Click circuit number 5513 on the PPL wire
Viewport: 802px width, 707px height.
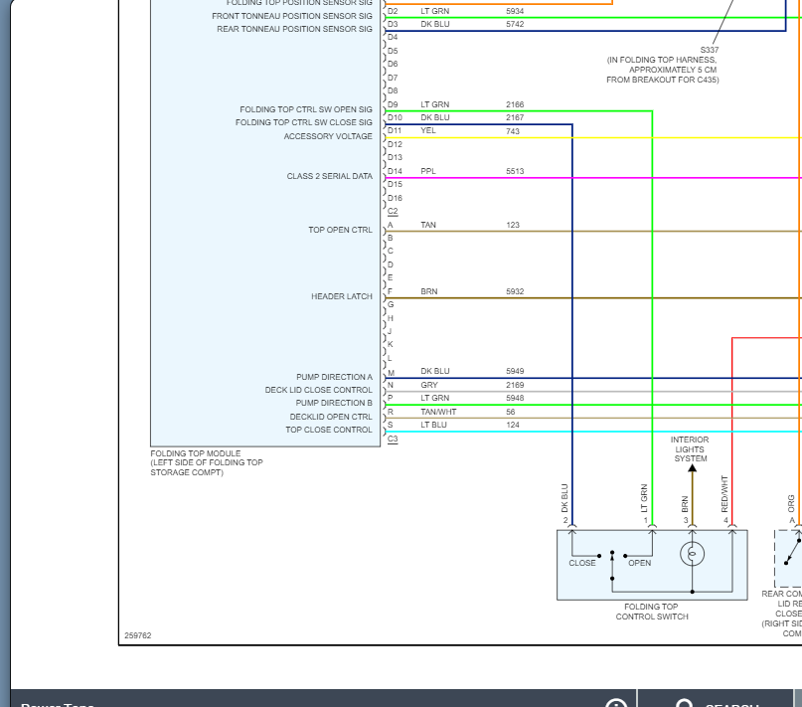514,171
